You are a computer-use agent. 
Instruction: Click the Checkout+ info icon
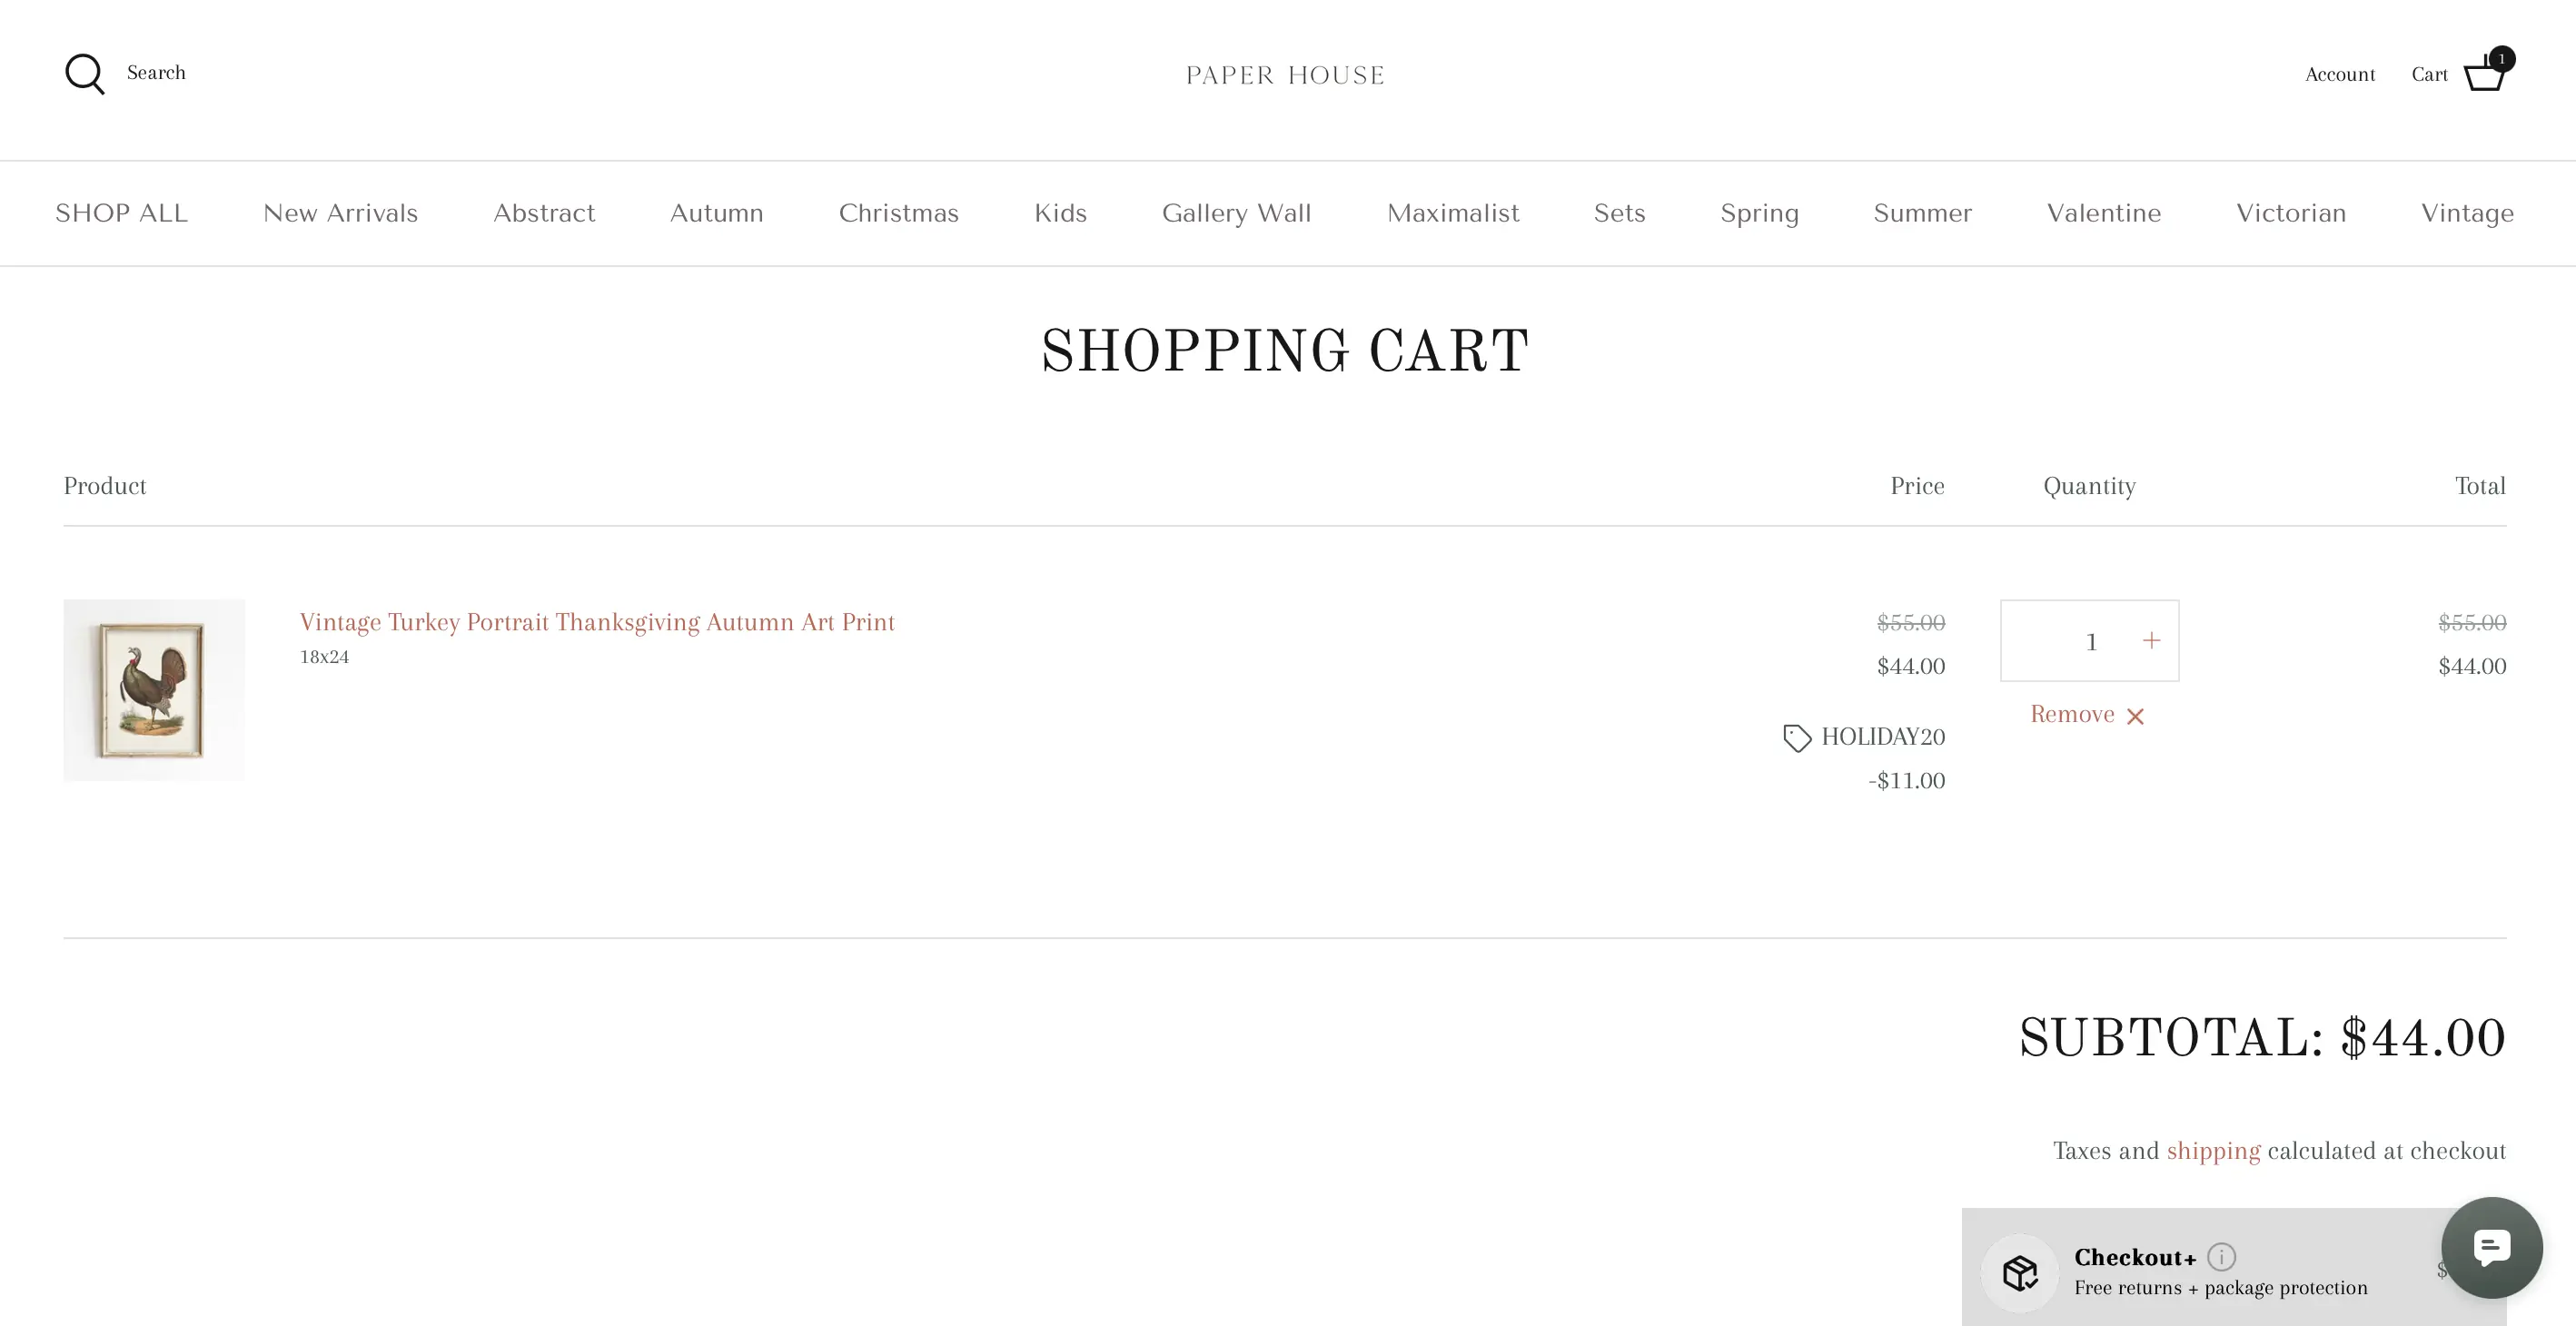(2221, 1256)
